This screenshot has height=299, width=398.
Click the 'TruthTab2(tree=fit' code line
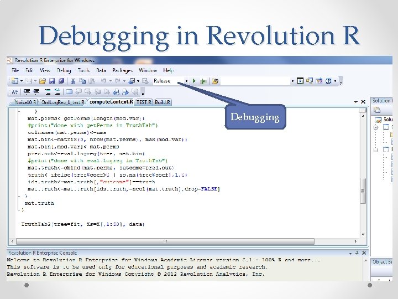83,224
